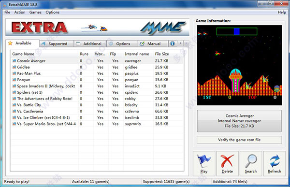Open the Games menu

tap(35, 12)
